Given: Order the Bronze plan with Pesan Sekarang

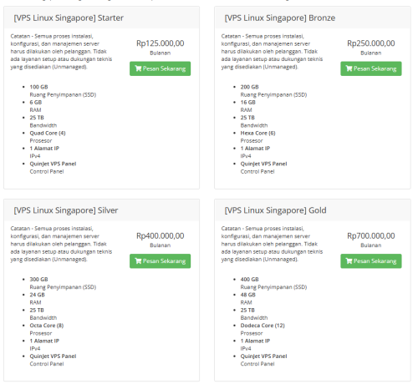Looking at the screenshot, I should tap(371, 68).
